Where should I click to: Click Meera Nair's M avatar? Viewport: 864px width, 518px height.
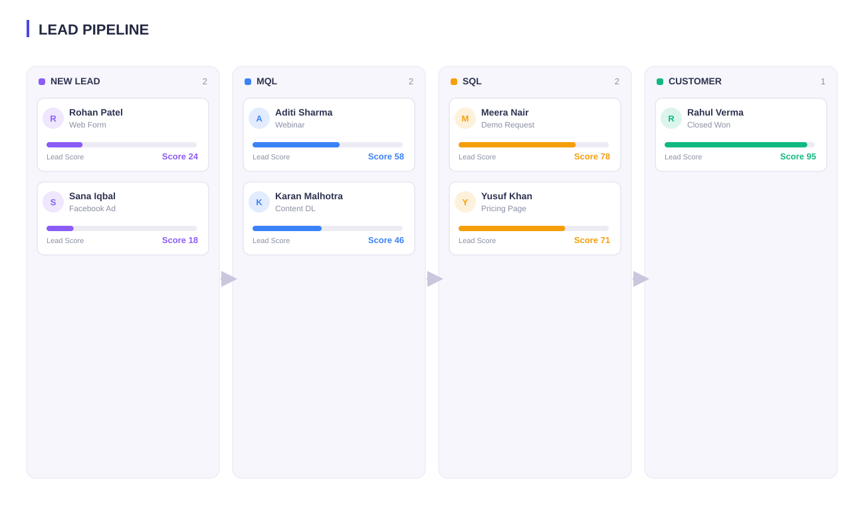click(465, 118)
